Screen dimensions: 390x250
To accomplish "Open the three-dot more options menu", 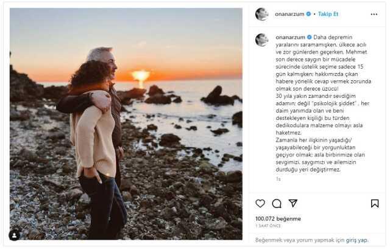I will point(374,14).
